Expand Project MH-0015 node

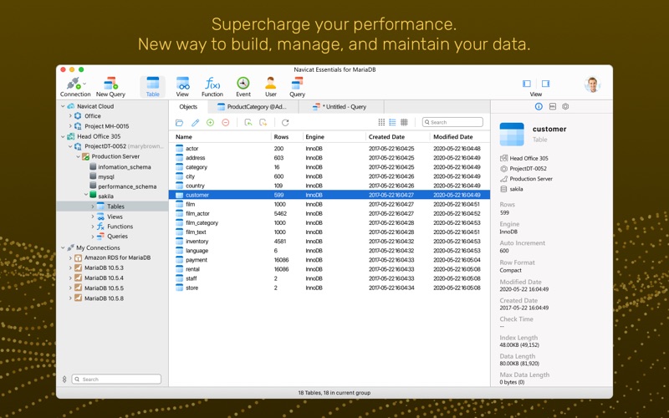click(70, 126)
